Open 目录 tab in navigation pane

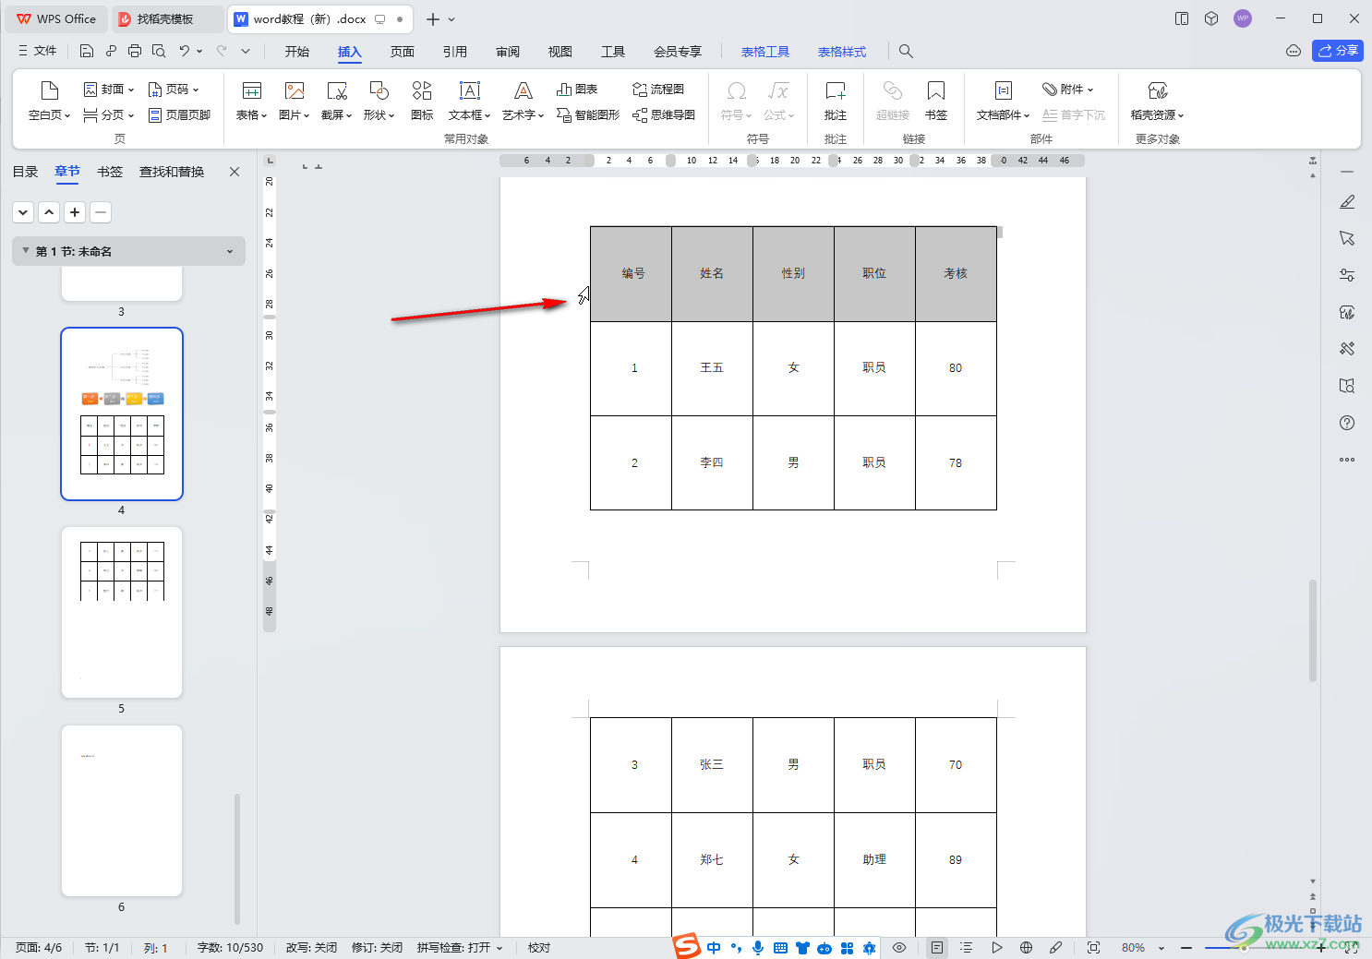[x=25, y=172]
